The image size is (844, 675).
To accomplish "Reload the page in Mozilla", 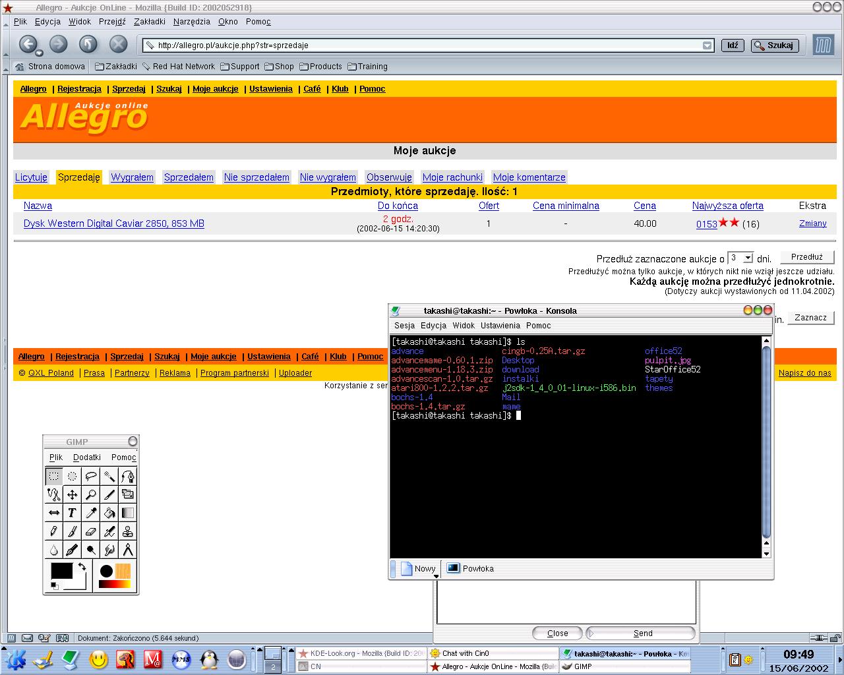I will pos(88,44).
